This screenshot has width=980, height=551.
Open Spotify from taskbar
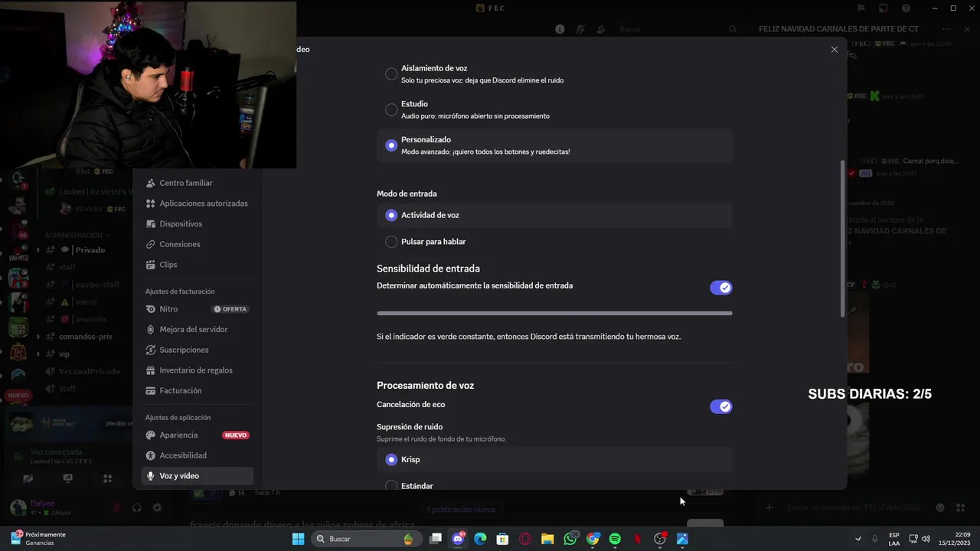coord(615,539)
